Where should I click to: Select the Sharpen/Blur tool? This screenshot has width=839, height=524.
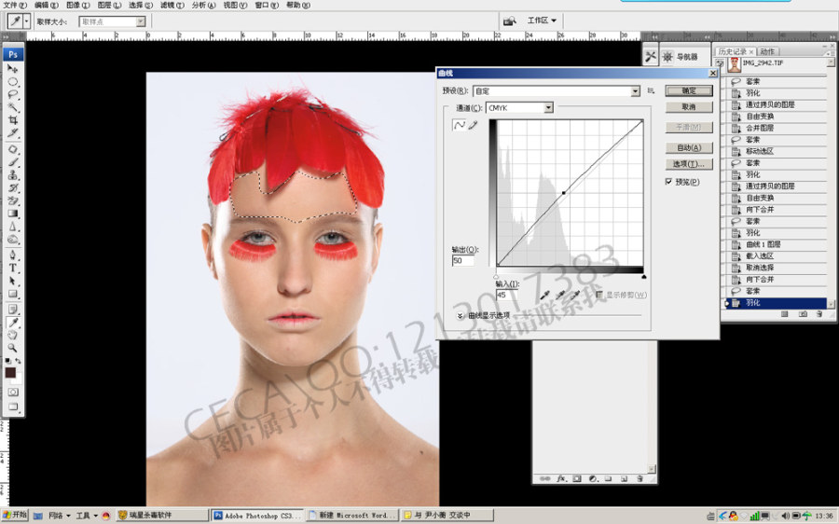(13, 227)
